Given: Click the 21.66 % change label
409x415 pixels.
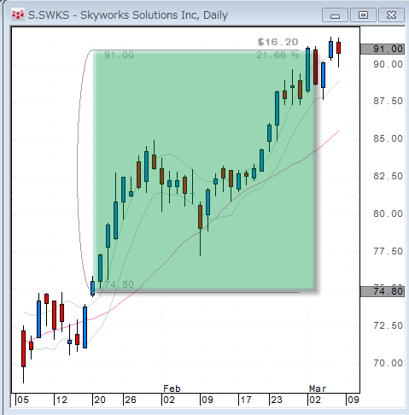Looking at the screenshot, I should pos(278,55).
